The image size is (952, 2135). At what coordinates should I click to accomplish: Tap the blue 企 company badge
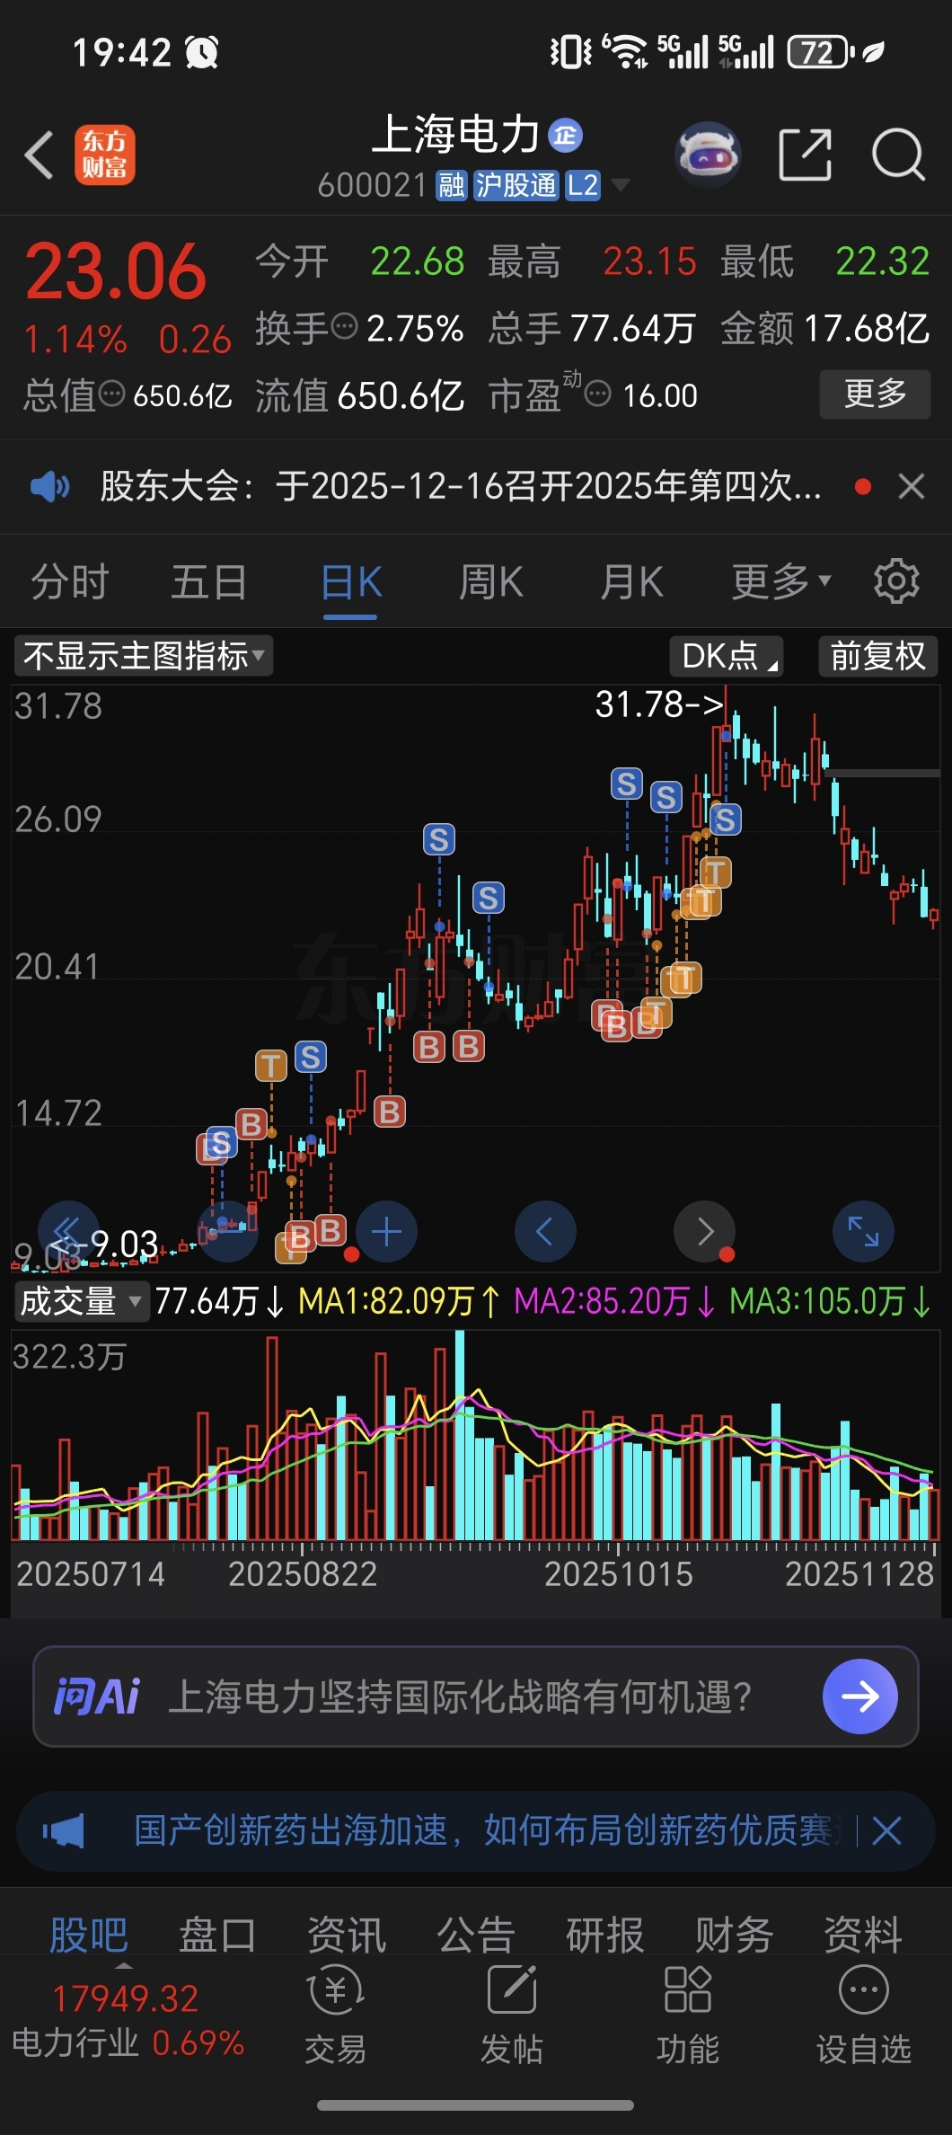click(566, 136)
